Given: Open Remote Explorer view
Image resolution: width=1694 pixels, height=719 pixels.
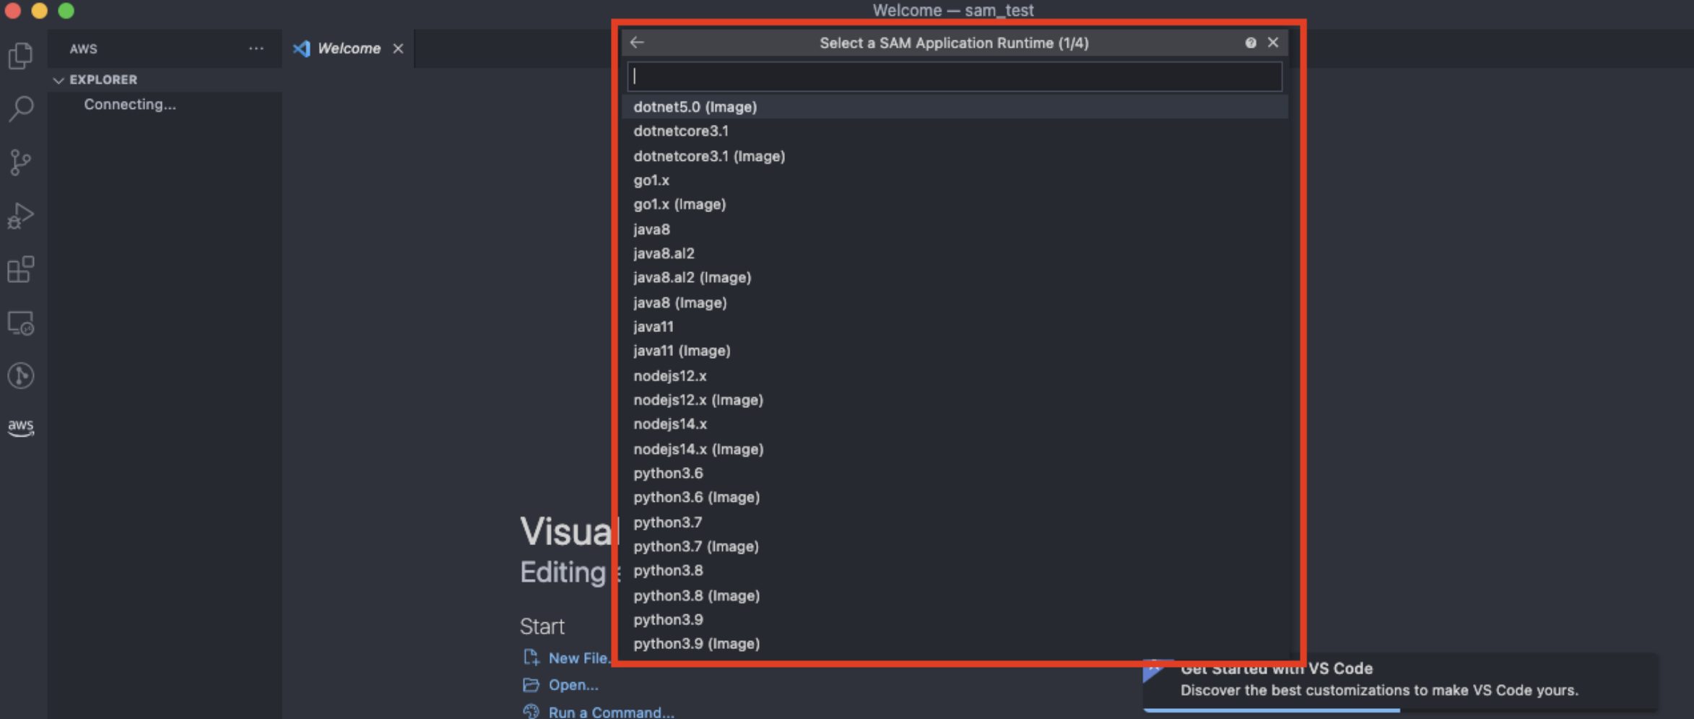Looking at the screenshot, I should pos(21,323).
